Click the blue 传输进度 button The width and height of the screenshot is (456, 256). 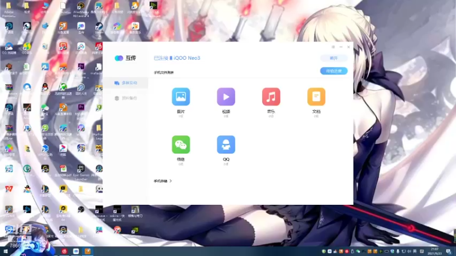point(333,71)
